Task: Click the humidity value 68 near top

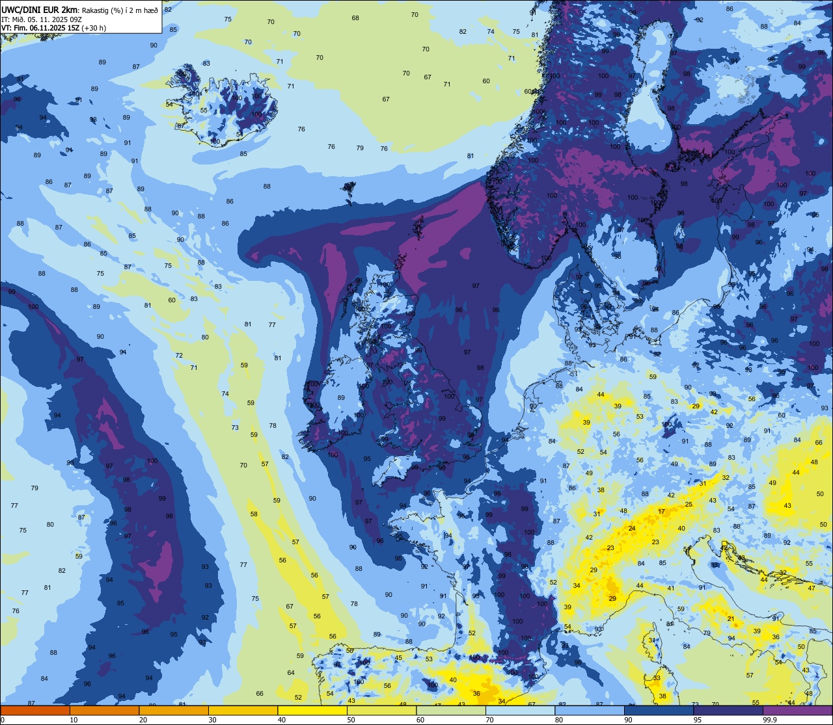Action: [x=355, y=18]
